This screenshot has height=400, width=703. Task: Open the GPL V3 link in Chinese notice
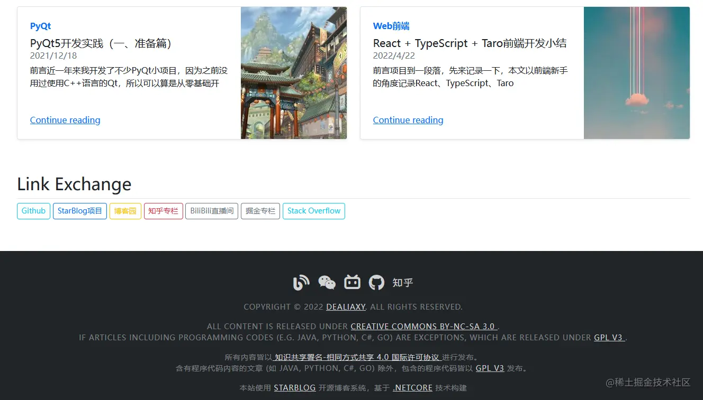coord(490,368)
